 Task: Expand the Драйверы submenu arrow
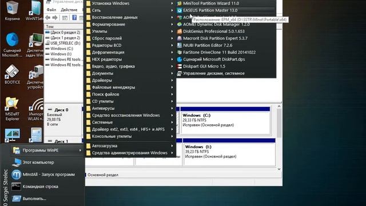pyautogui.click(x=172, y=80)
